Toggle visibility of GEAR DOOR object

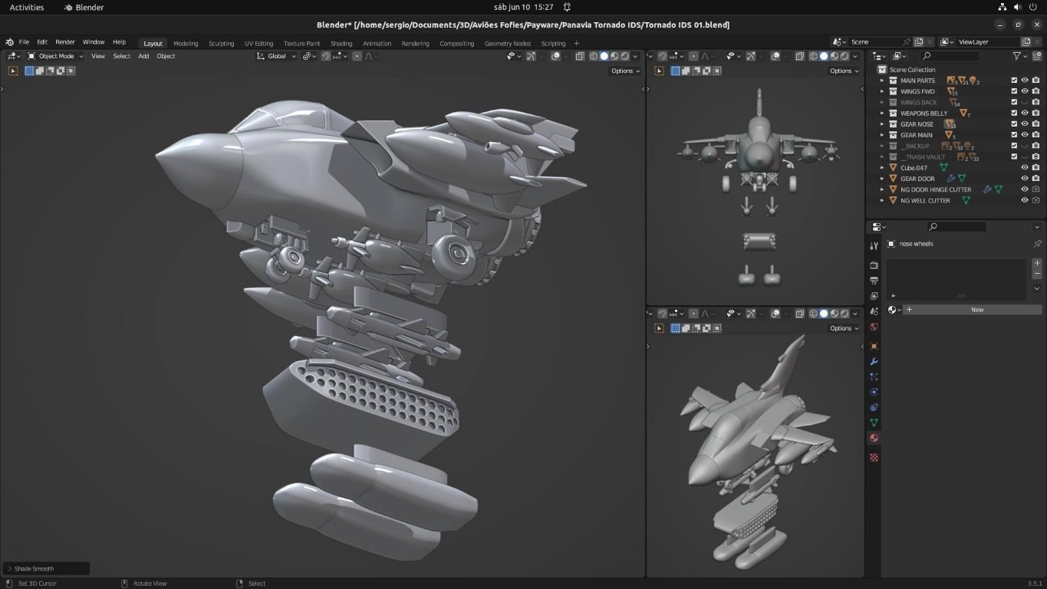click(x=1024, y=179)
